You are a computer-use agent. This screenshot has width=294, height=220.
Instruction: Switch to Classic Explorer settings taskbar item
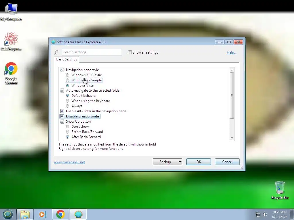point(78,214)
